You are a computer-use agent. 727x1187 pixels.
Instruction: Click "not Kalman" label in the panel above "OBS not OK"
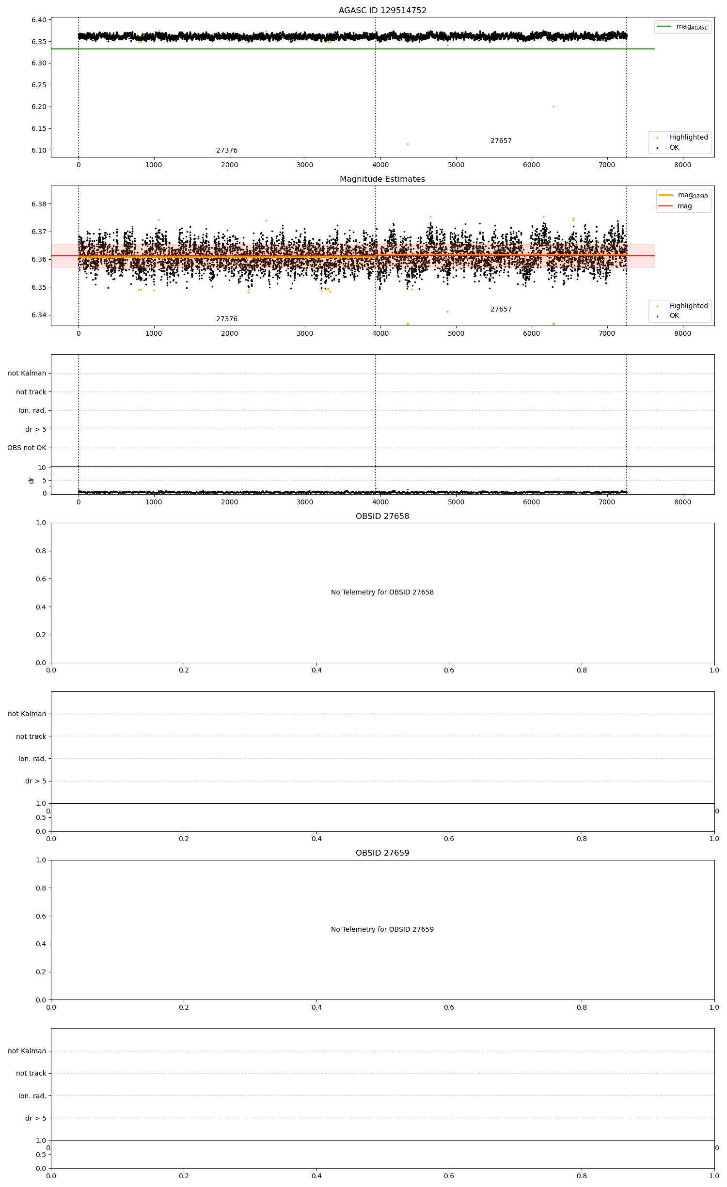click(x=27, y=374)
